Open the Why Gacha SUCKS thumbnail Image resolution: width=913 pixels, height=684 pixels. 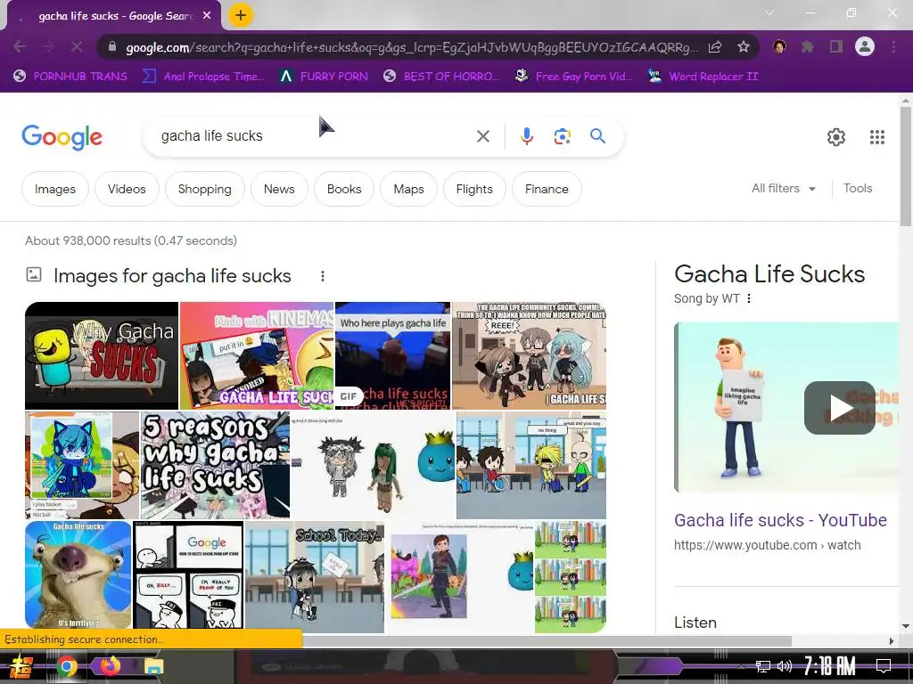point(102,355)
